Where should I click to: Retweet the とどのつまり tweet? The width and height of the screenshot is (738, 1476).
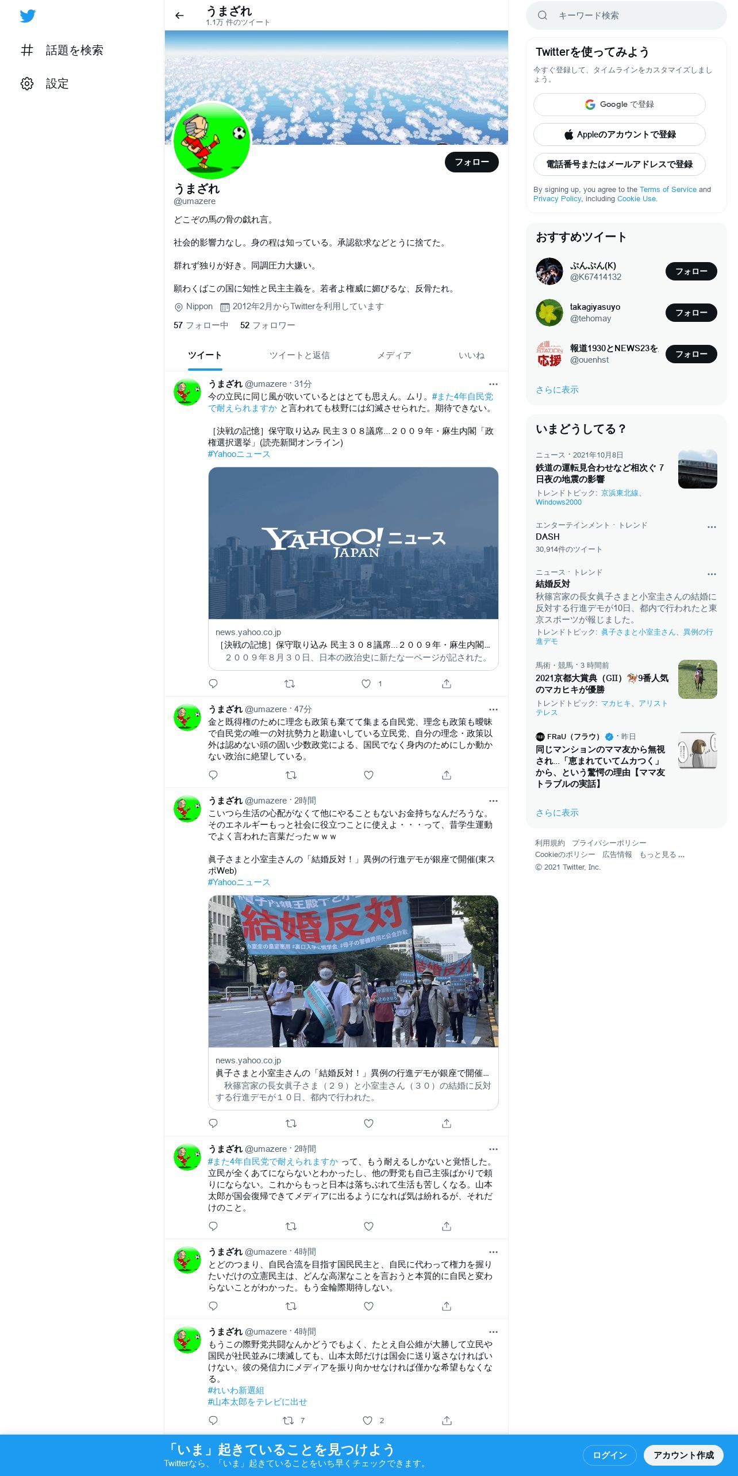tap(291, 1306)
